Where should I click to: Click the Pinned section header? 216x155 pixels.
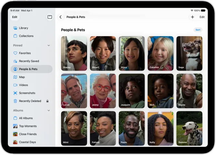(x=18, y=46)
